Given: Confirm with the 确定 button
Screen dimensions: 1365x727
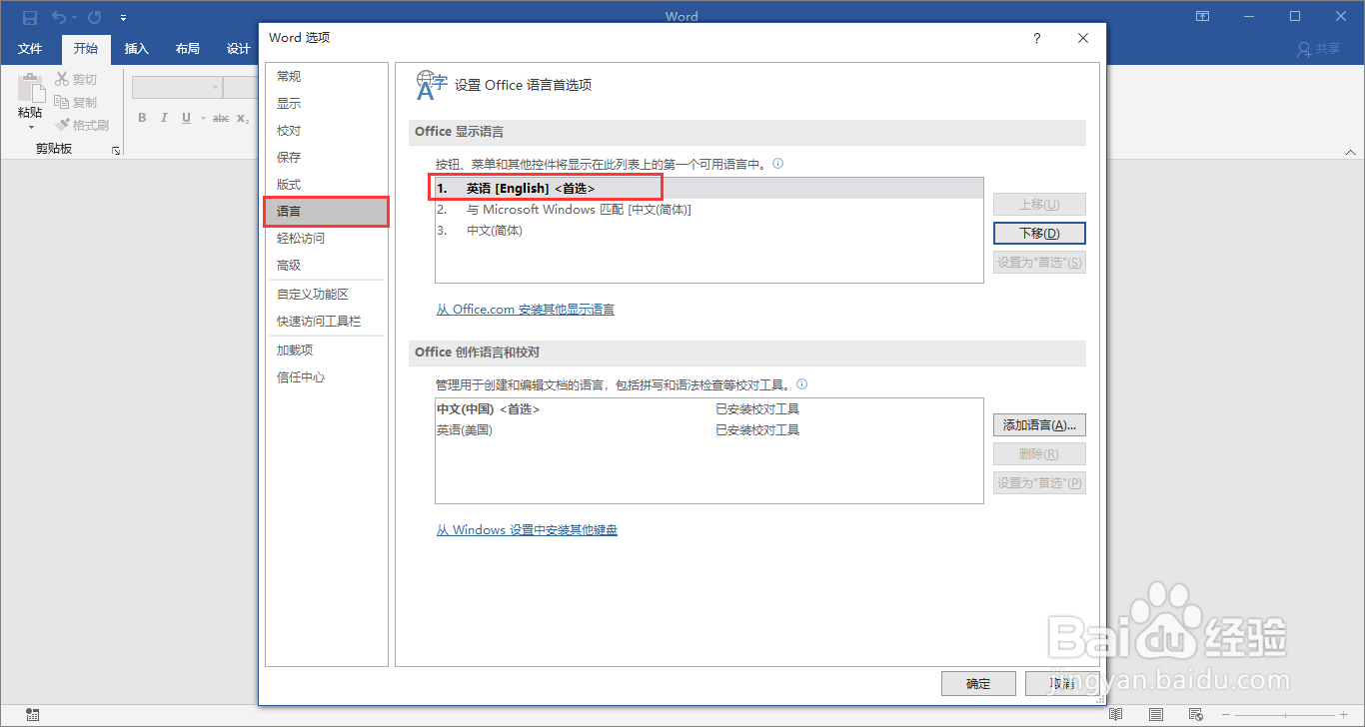Looking at the screenshot, I should coord(978,683).
